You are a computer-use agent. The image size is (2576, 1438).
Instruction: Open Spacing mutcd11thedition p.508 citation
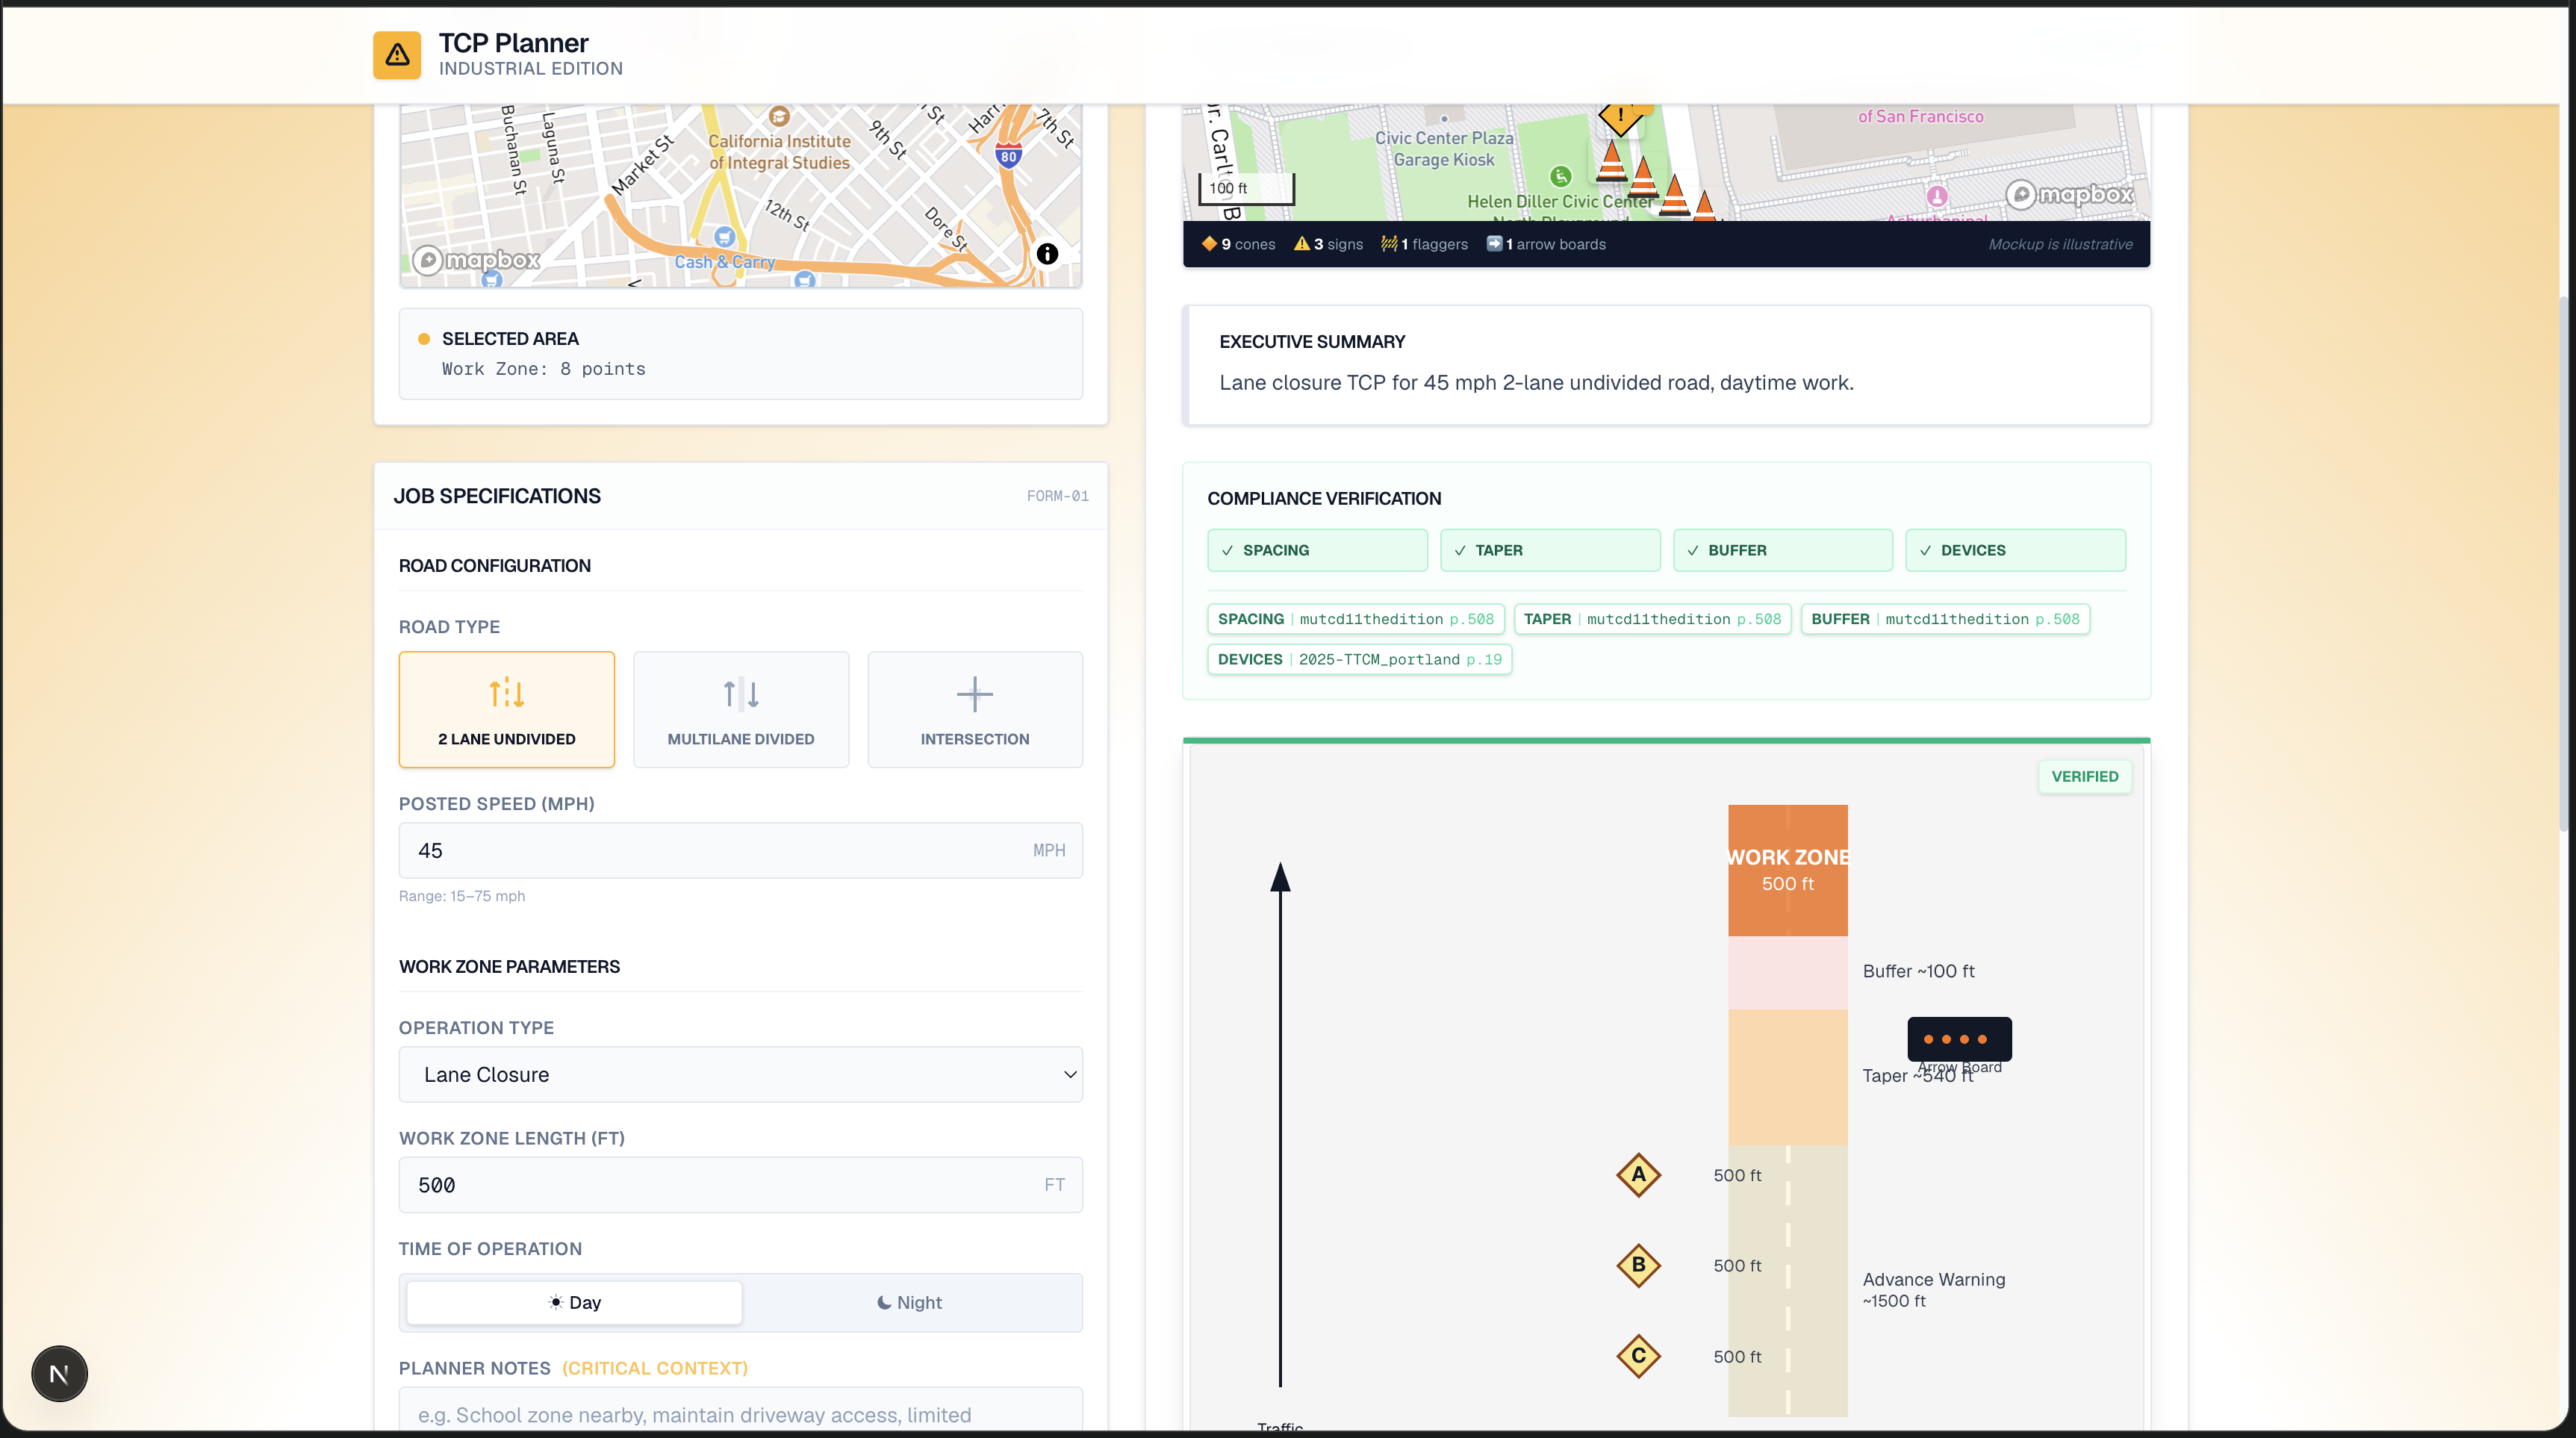1356,618
